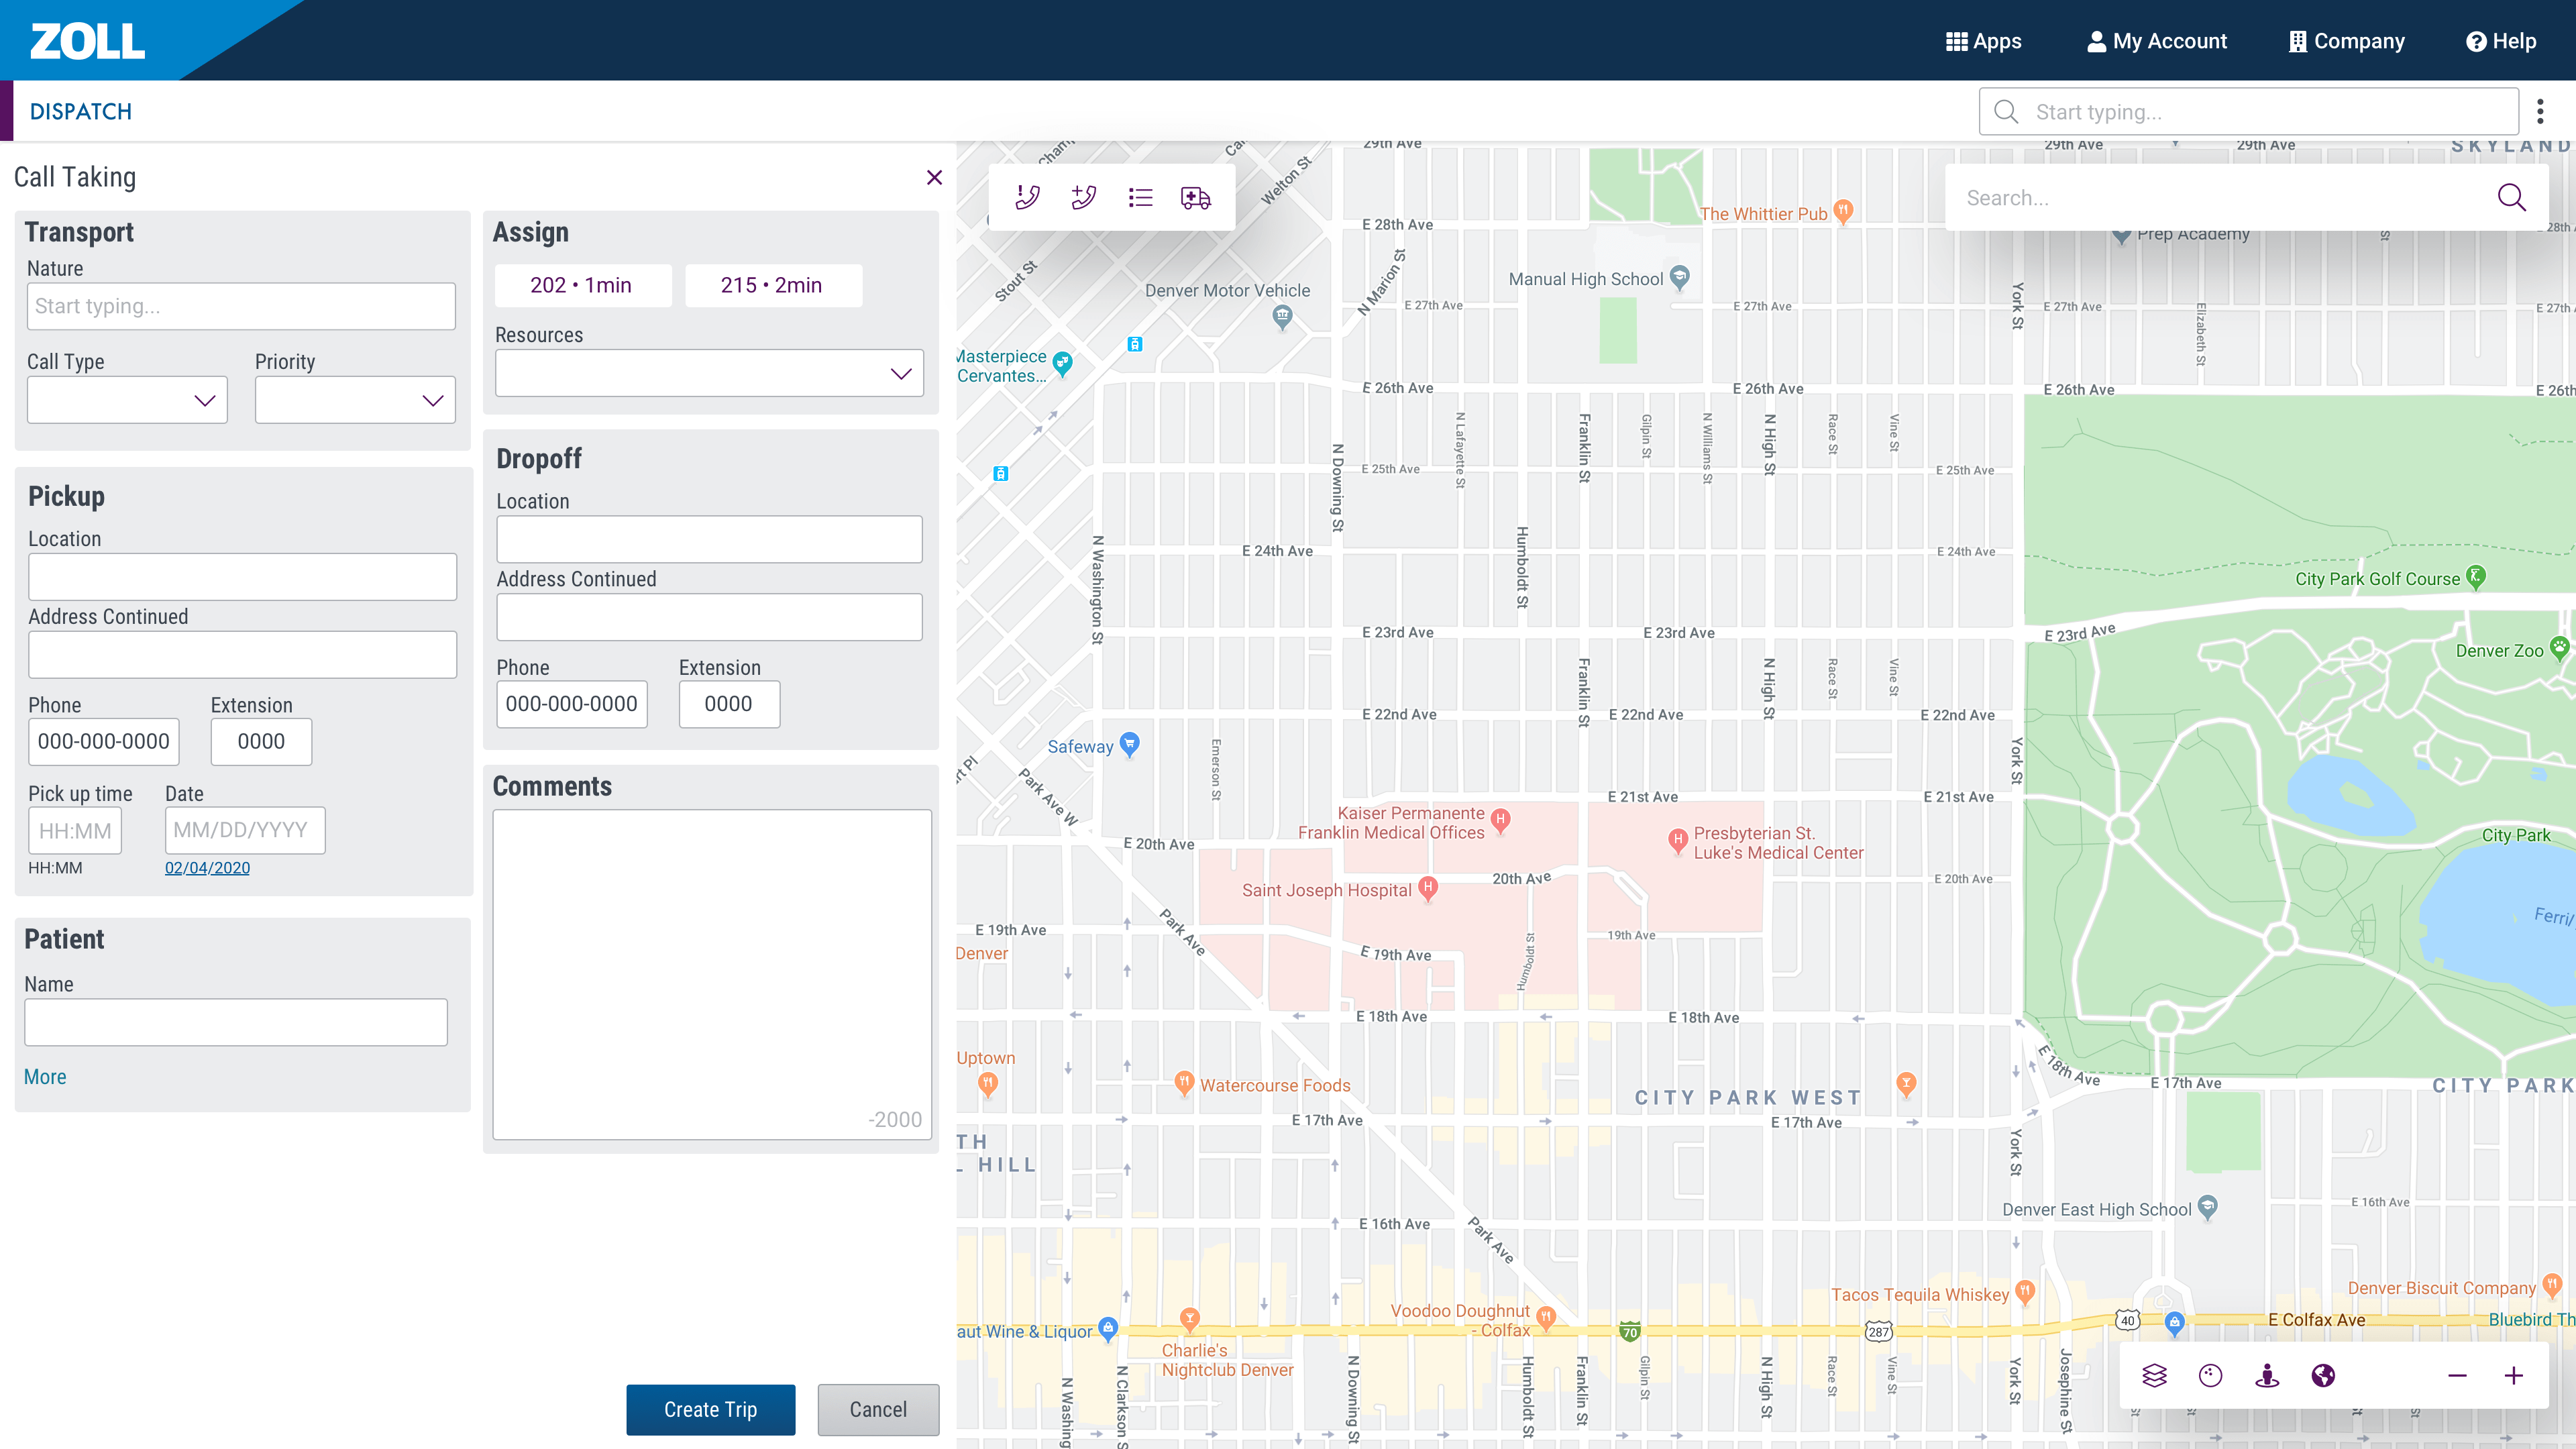
Task: Click the Safeway map marker
Action: tap(1129, 744)
